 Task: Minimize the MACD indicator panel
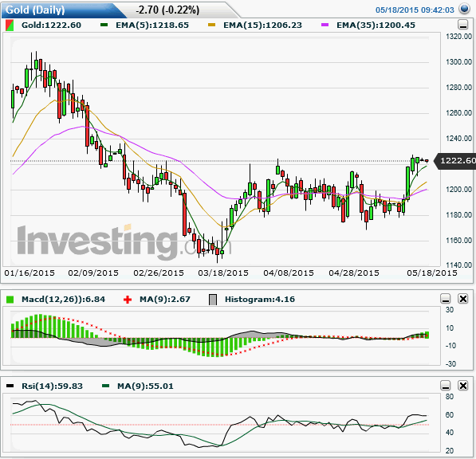tap(446, 299)
